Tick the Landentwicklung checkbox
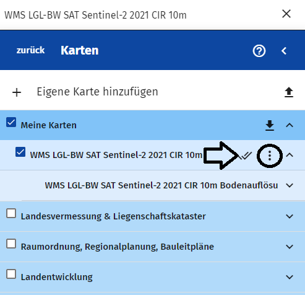This screenshot has height=295, width=305. point(11,274)
